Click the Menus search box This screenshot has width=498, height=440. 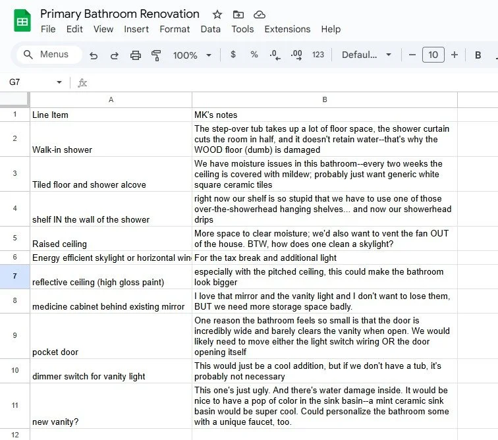49,55
